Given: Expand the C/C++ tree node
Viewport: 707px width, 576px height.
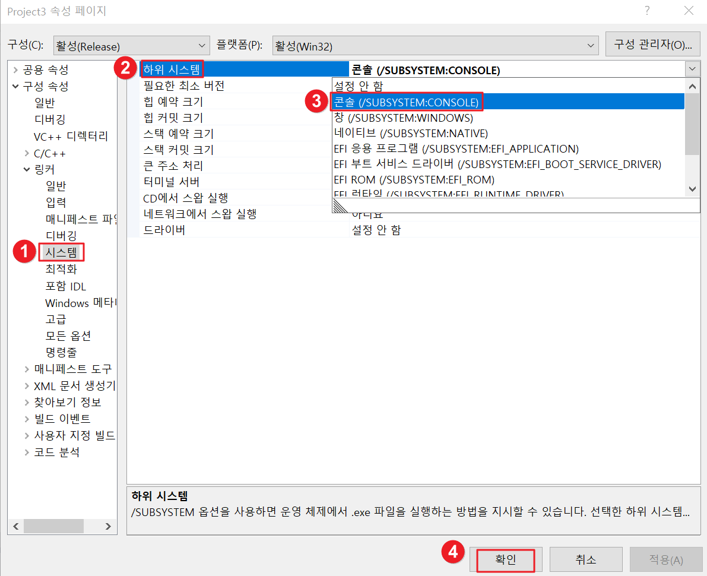Looking at the screenshot, I should 26,152.
